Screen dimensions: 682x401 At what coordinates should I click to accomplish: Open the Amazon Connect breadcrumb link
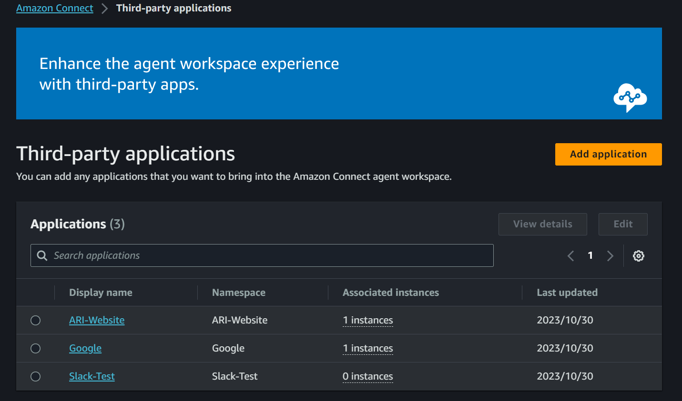[55, 8]
